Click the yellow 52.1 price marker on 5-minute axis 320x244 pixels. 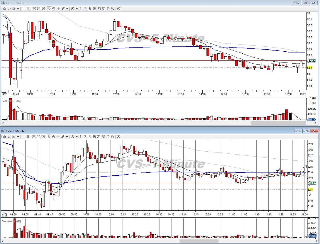310,68
